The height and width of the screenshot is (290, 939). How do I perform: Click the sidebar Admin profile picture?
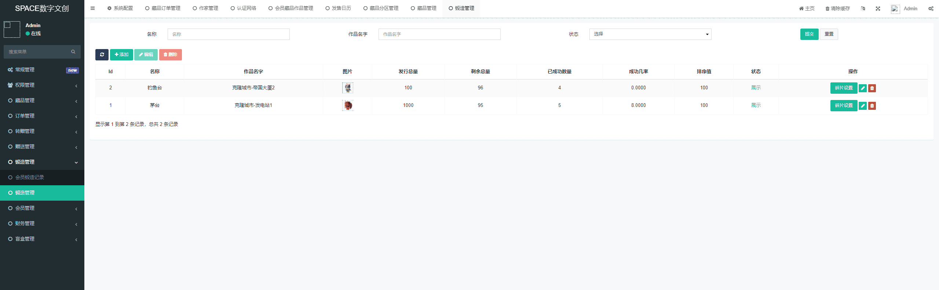click(12, 29)
